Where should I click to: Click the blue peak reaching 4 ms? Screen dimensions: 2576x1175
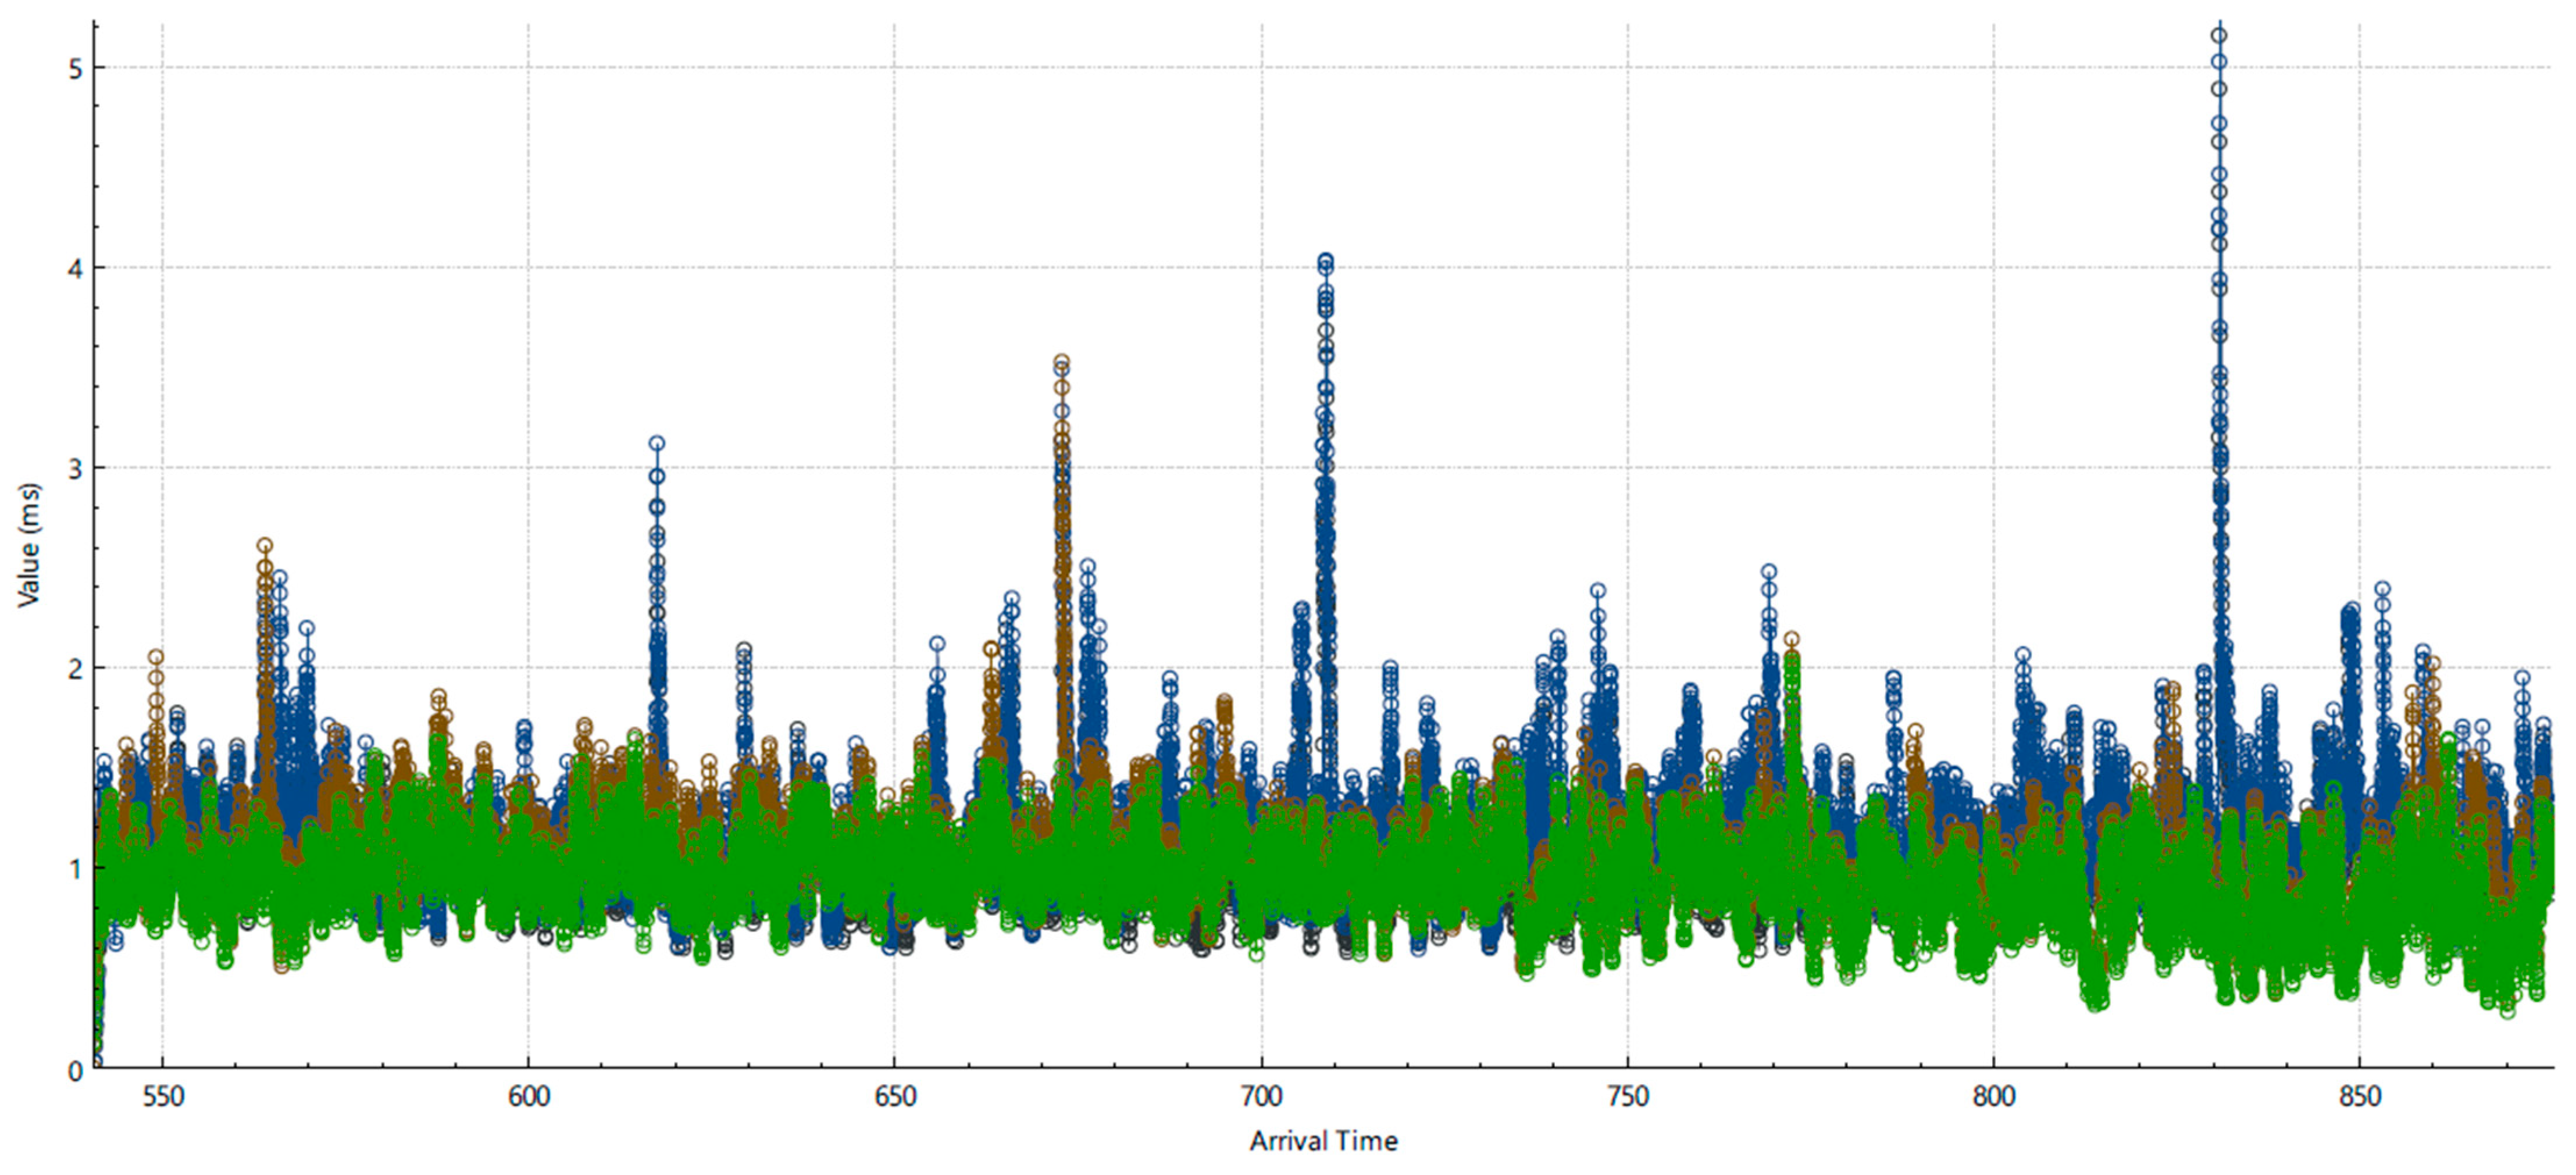click(1325, 262)
